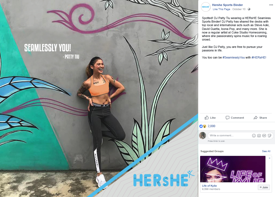Open the Life of Kylie group thumbnail
Screen dimensions: 275x197
coord(233,169)
